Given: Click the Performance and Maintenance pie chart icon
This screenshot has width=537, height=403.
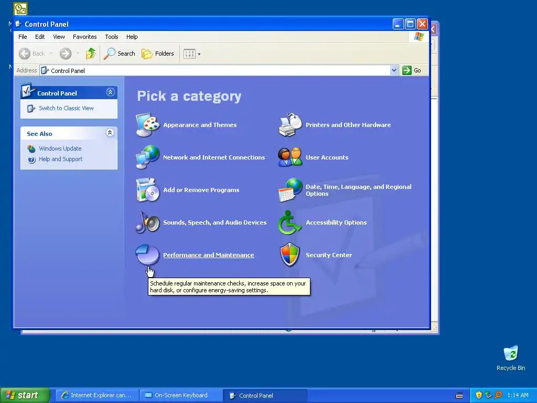Looking at the screenshot, I should 147,254.
